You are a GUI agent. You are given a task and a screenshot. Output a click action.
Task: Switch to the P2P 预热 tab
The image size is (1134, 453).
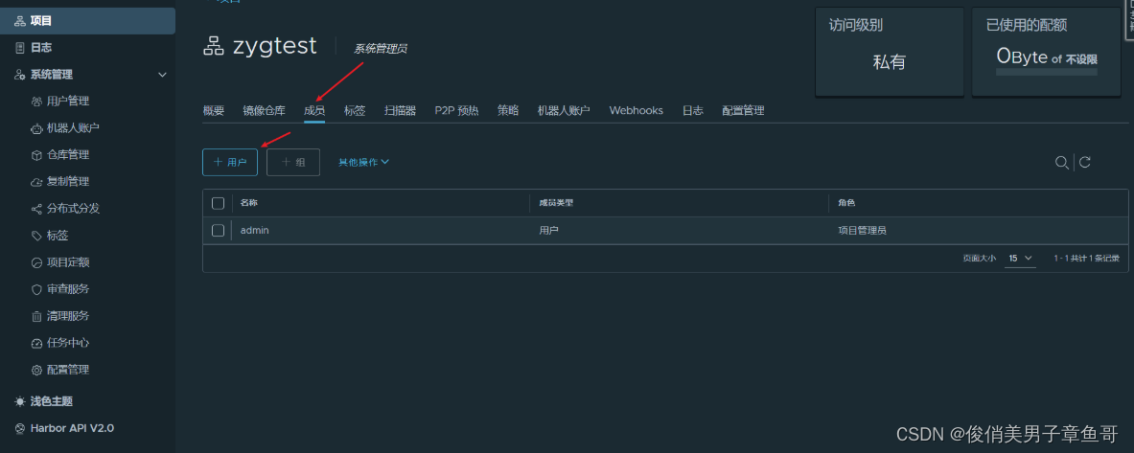coord(456,110)
